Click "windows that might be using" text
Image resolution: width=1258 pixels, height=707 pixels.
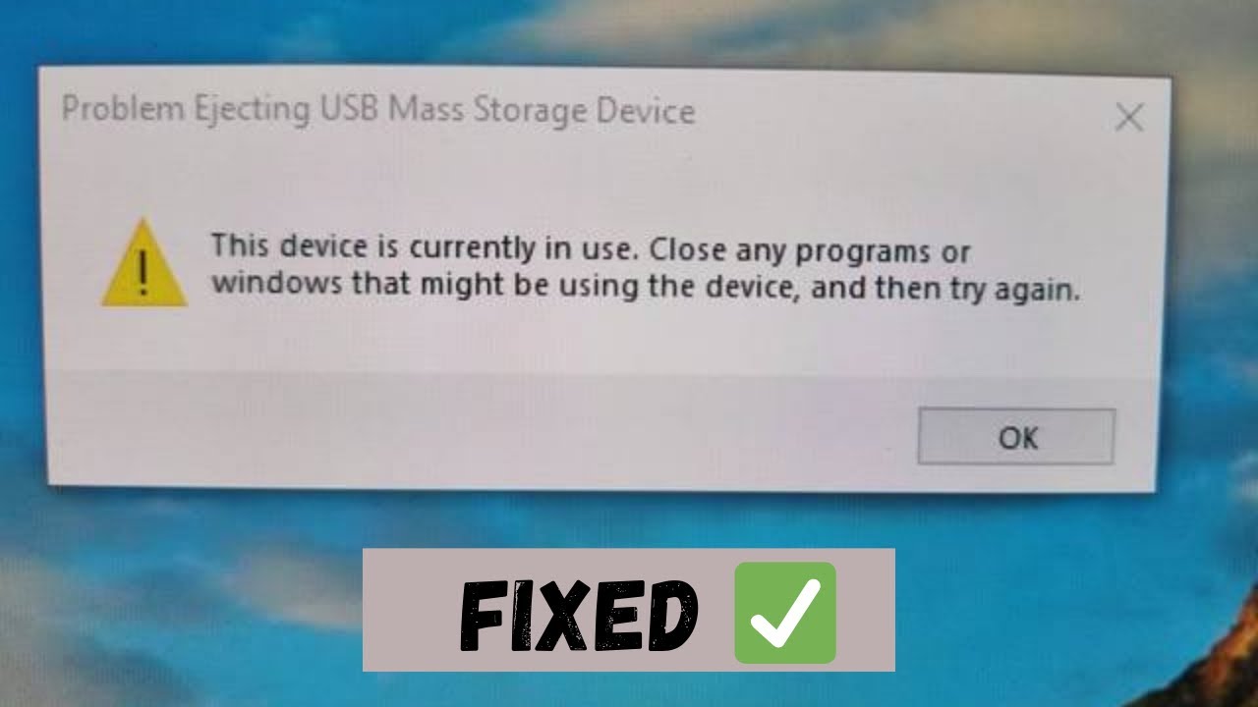pyautogui.click(x=424, y=286)
